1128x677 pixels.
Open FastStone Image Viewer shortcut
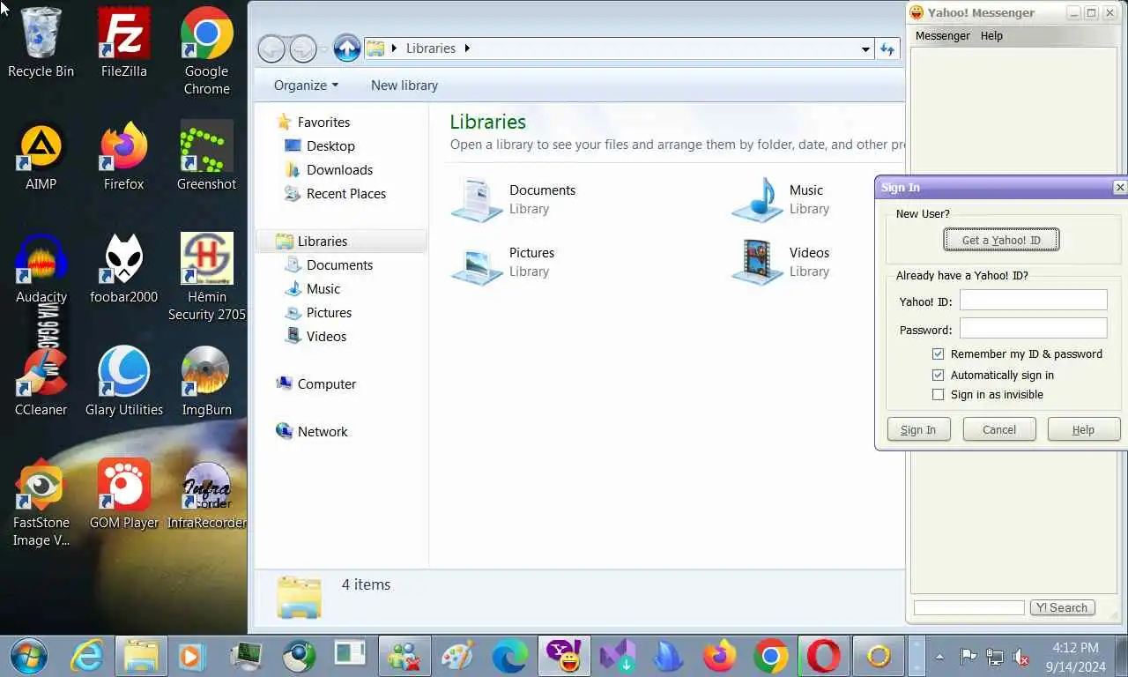click(41, 503)
